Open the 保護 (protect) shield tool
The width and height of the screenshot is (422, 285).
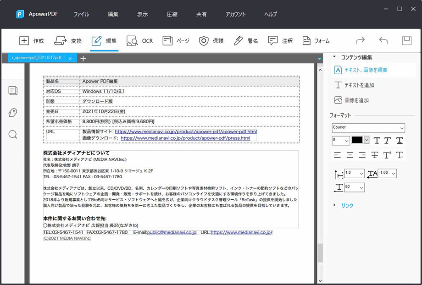[x=211, y=41]
